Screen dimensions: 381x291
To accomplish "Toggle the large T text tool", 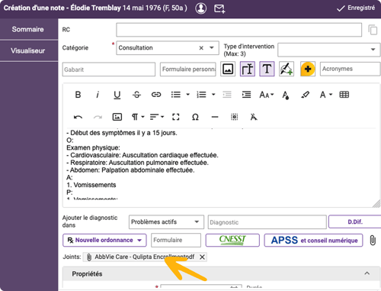I will (x=267, y=69).
